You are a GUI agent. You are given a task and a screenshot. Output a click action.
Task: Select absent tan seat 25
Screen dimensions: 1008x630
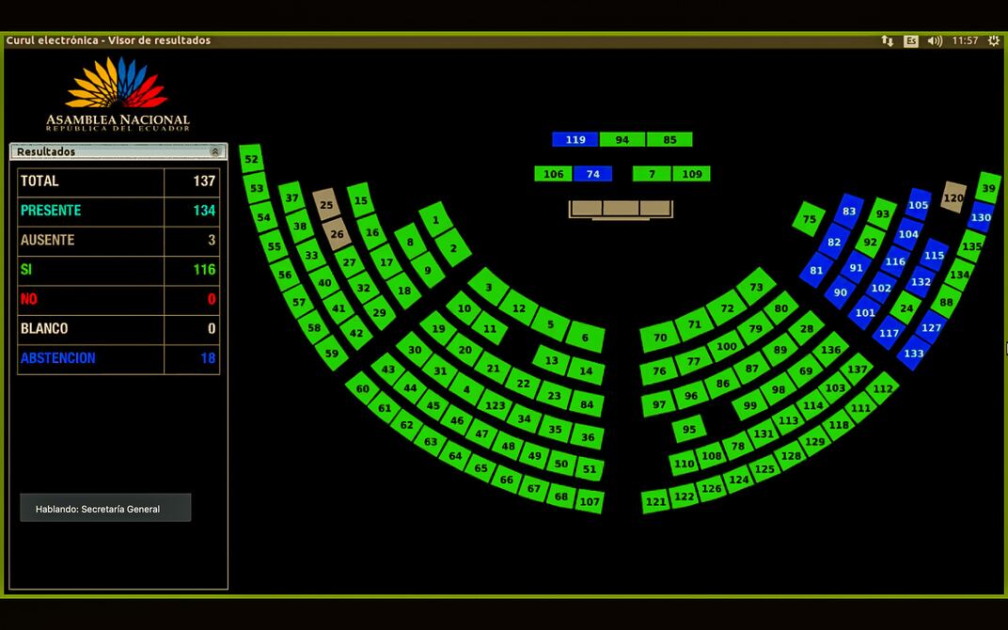point(326,204)
